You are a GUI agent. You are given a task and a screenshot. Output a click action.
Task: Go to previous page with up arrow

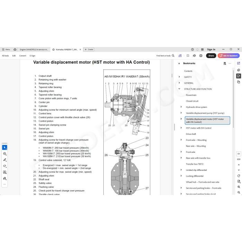pos(239,165)
